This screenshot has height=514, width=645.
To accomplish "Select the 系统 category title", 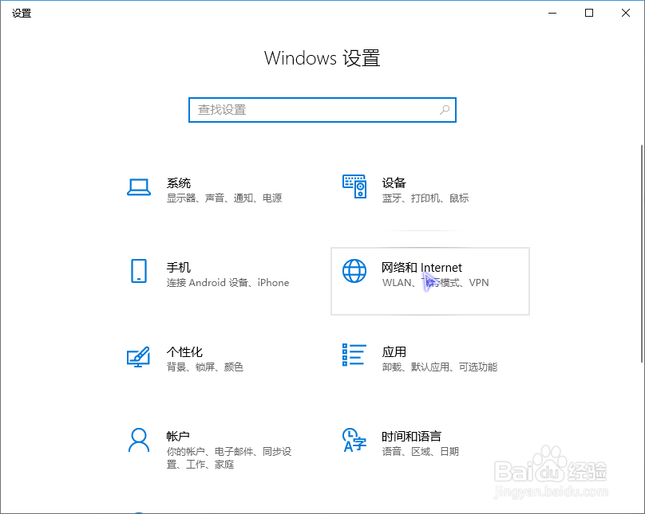I will 179,183.
